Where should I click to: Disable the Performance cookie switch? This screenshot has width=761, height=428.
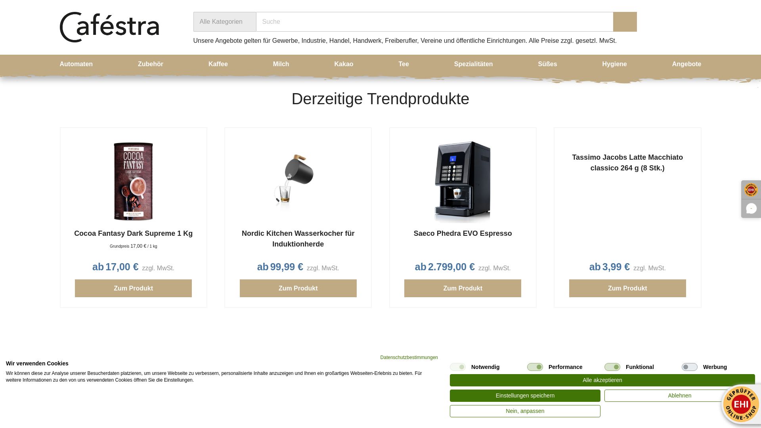click(x=535, y=367)
